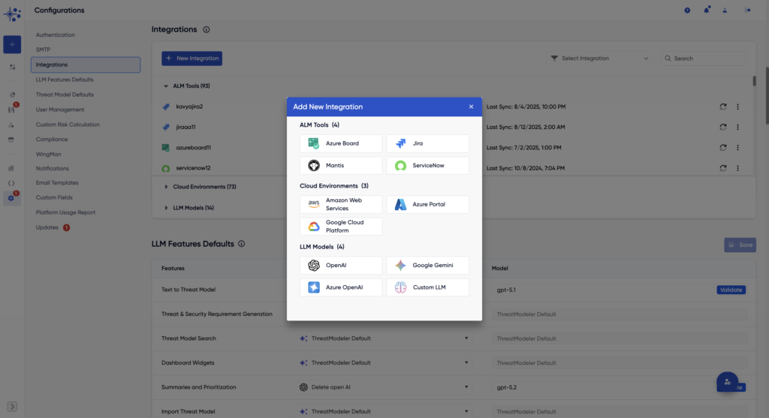The image size is (769, 418).
Task: Pick Google Cloud Platform tile
Action: tap(341, 227)
